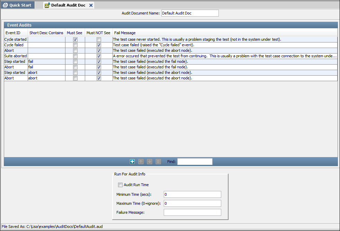Click the Maximum Time field
This screenshot has width=340, height=231.
pyautogui.click(x=193, y=203)
